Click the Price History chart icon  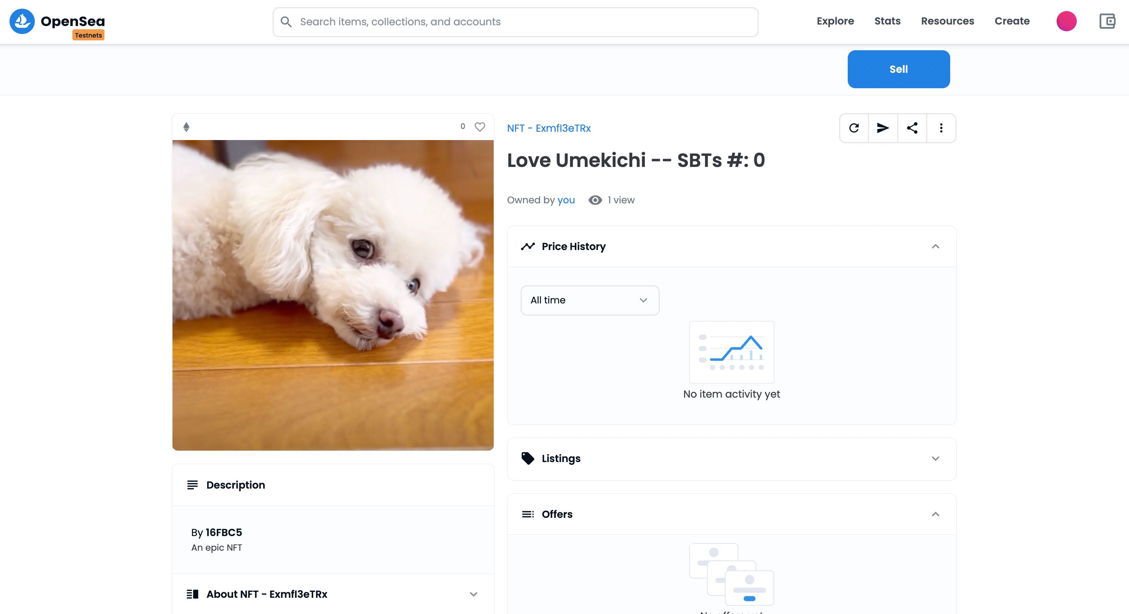click(x=528, y=246)
